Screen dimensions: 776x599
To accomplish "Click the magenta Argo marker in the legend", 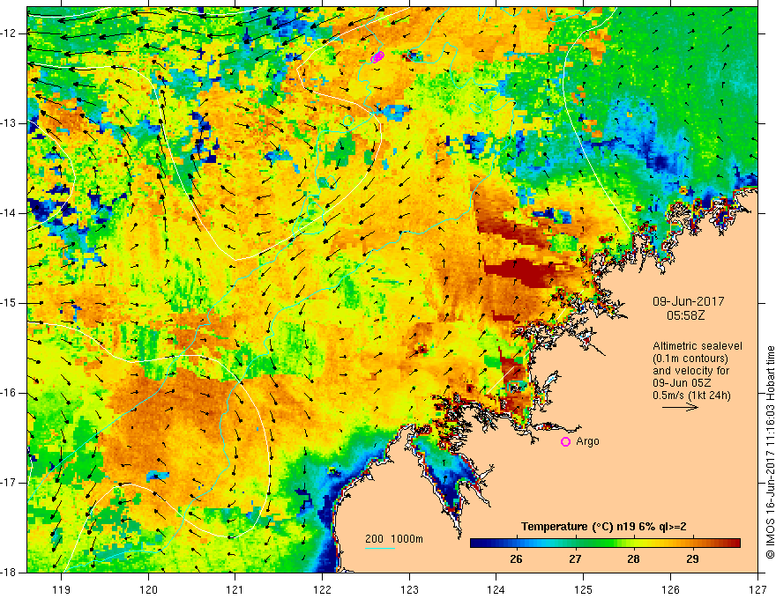I will point(565,442).
